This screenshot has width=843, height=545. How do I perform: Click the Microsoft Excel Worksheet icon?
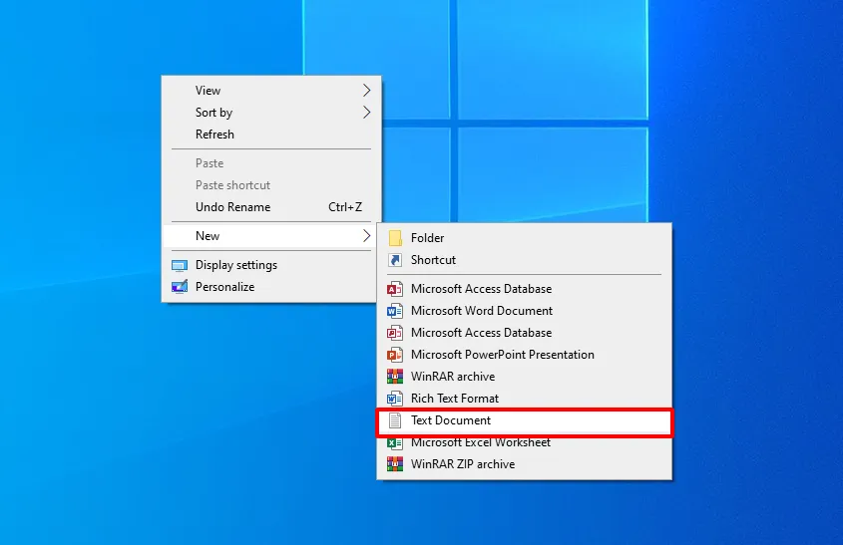click(394, 442)
